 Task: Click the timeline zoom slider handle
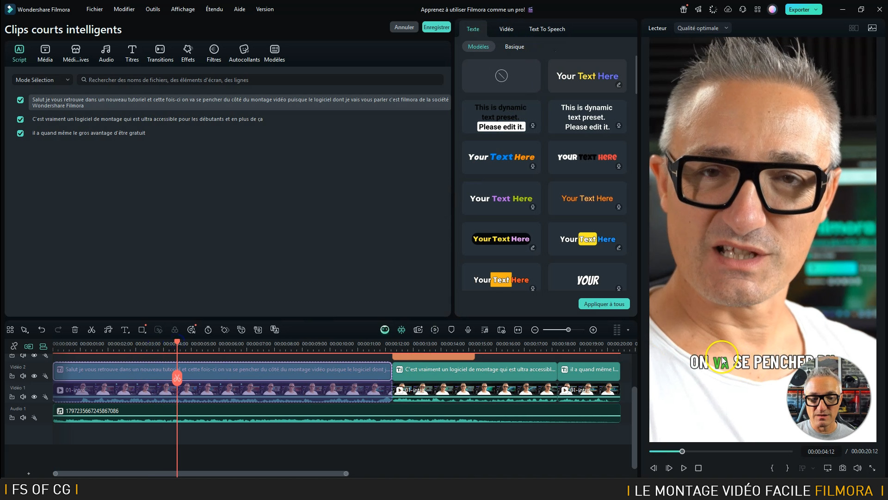568,330
